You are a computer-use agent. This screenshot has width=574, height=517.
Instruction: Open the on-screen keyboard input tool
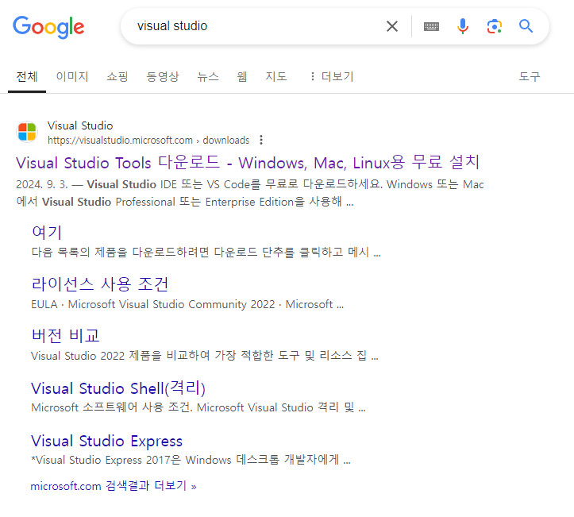(431, 26)
